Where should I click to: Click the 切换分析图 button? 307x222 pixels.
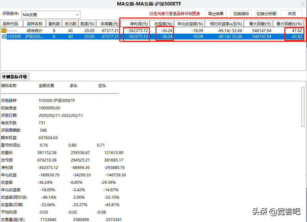click(266, 14)
